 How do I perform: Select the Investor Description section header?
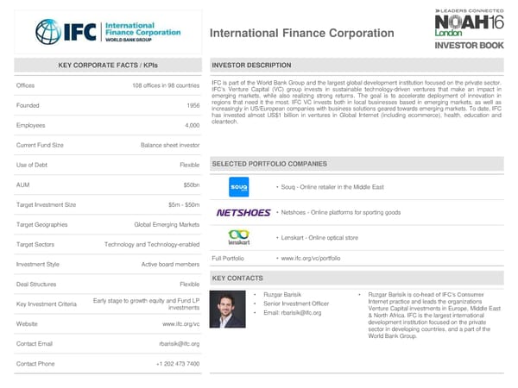(251, 66)
